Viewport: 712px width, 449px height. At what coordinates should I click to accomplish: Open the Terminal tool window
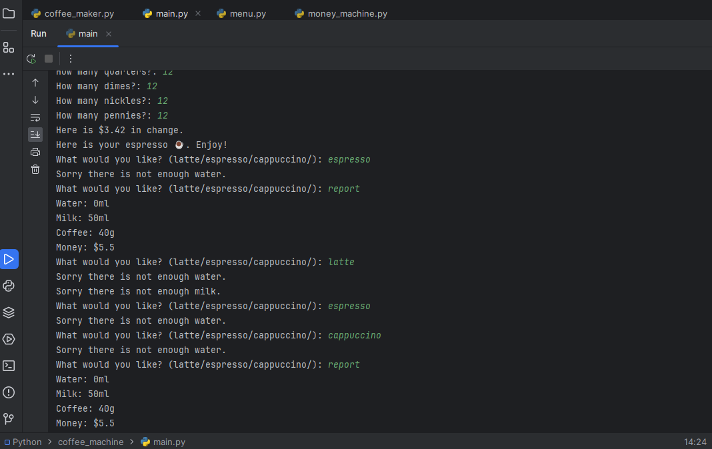[9, 366]
